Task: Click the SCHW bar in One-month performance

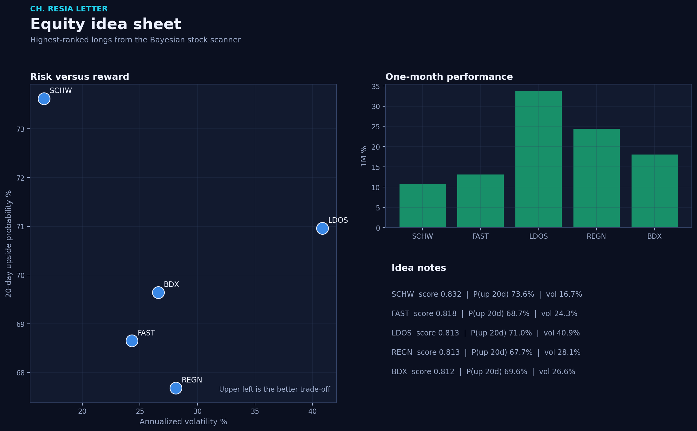Action: pos(423,206)
